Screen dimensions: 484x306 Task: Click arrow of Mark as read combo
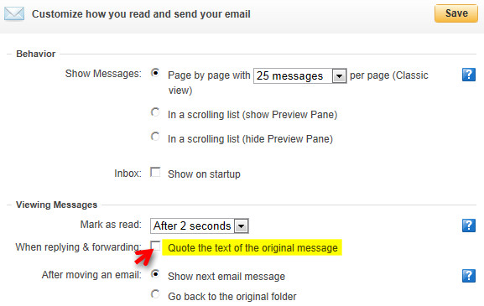point(242,226)
